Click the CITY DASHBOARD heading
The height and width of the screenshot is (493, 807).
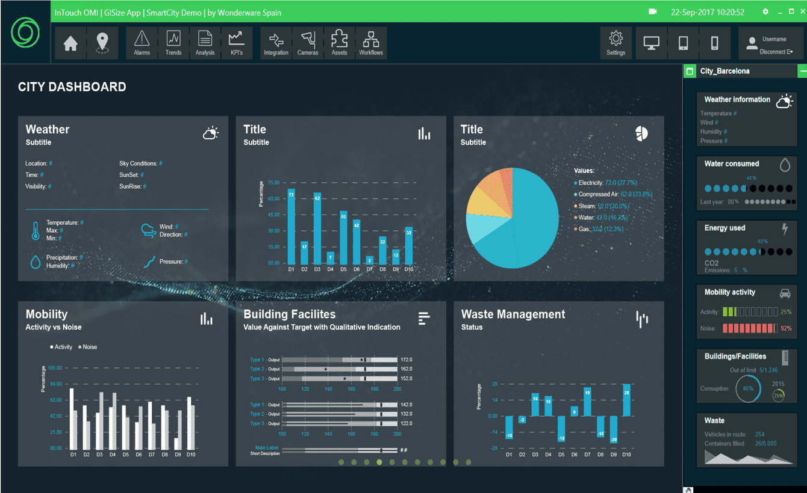pyautogui.click(x=72, y=87)
